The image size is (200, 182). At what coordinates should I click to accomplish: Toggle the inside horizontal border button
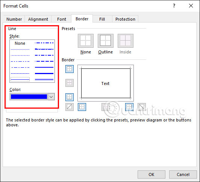click(70, 83)
